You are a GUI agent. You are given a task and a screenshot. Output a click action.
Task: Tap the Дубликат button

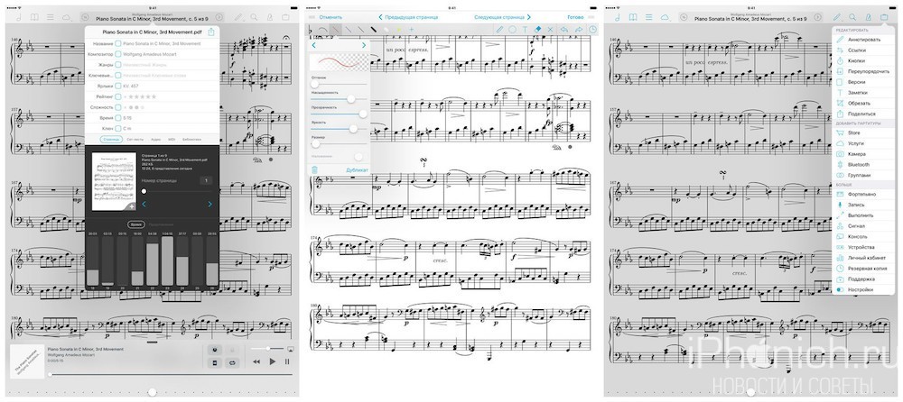point(357,170)
